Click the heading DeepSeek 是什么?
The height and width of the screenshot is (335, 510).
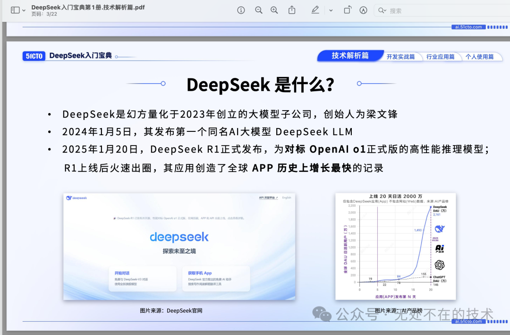coord(261,85)
